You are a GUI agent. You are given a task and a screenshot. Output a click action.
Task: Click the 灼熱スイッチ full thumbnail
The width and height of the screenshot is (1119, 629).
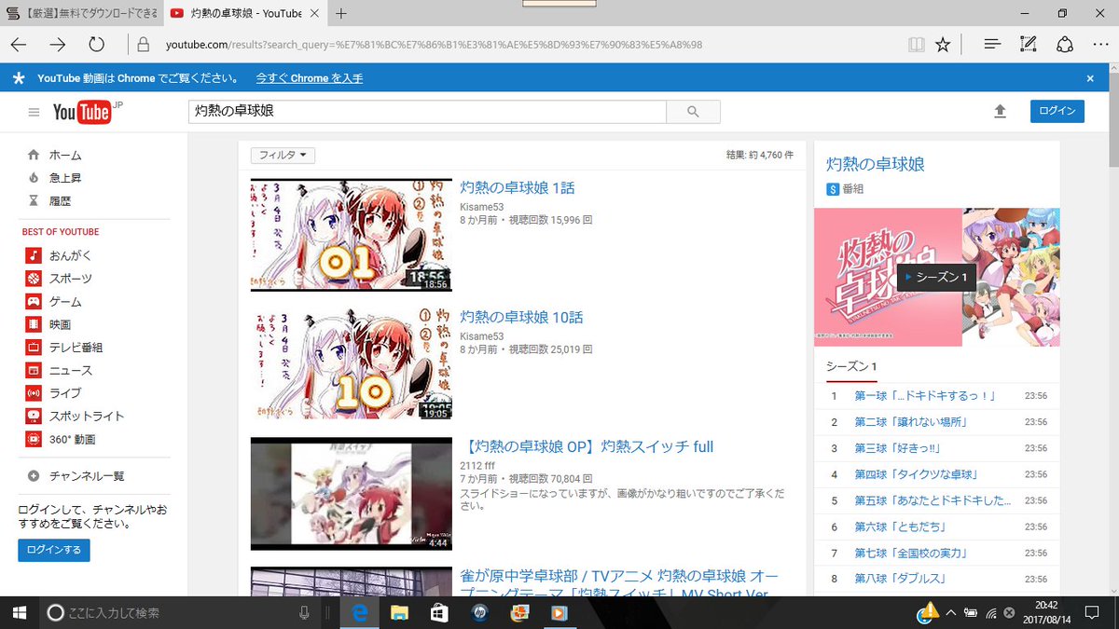tap(351, 494)
